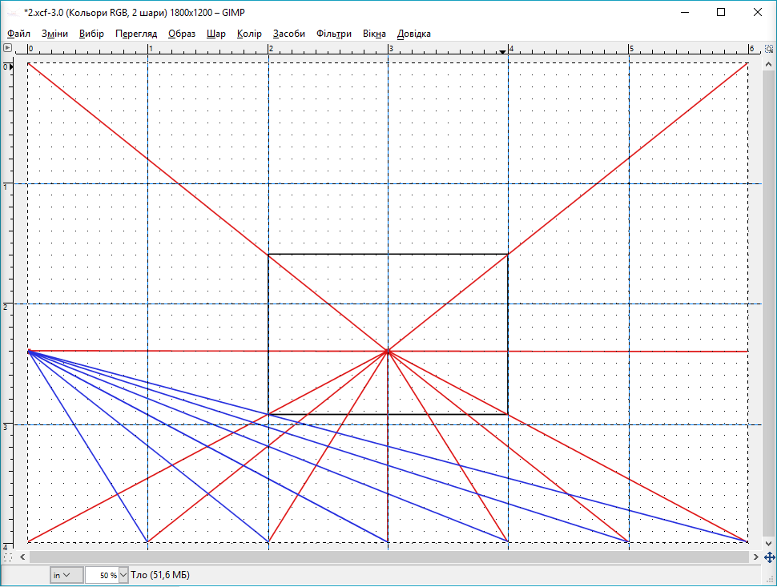
Task: Click the horizontal scrollbar left arrow
Action: point(22,557)
